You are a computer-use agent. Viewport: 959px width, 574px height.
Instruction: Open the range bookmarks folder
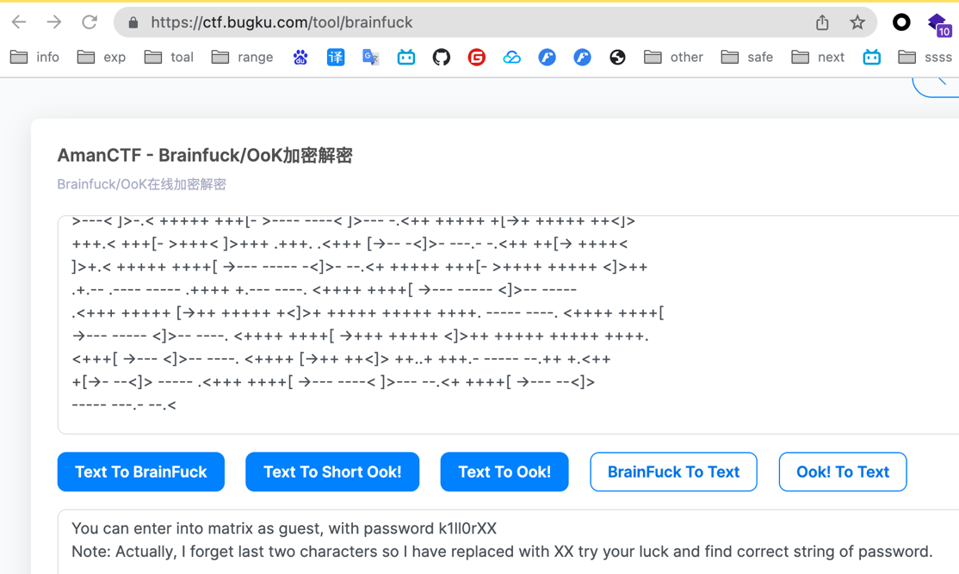pos(243,58)
